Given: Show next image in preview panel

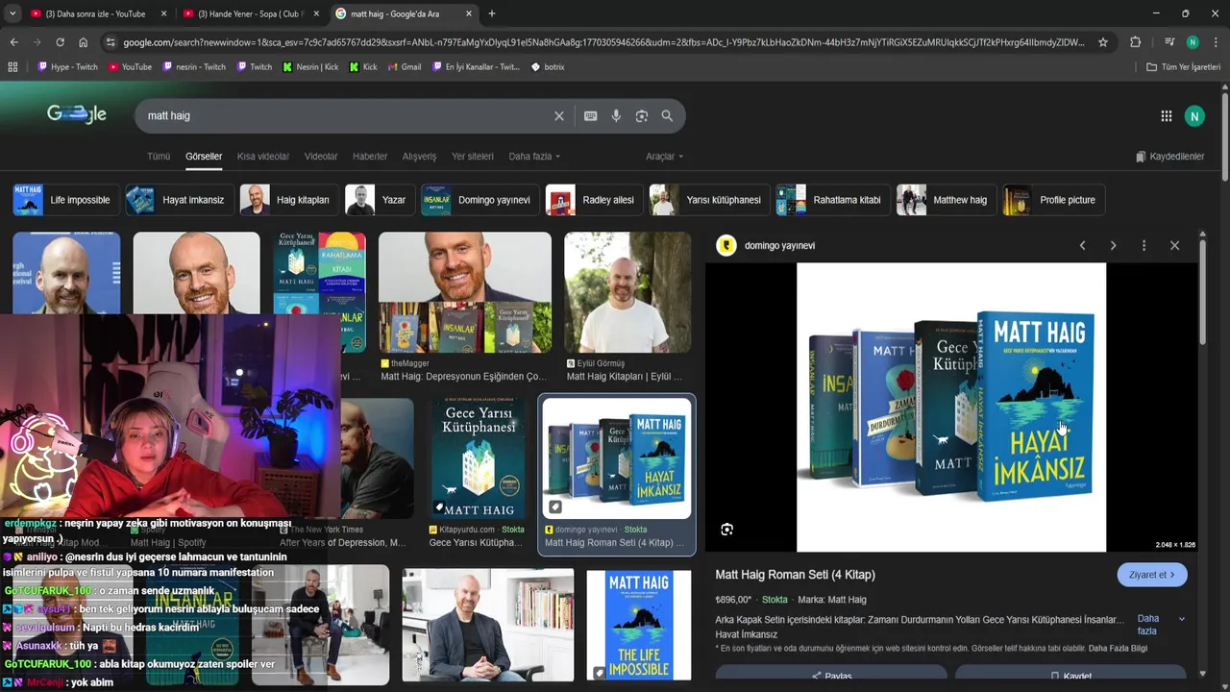Looking at the screenshot, I should click(1113, 246).
